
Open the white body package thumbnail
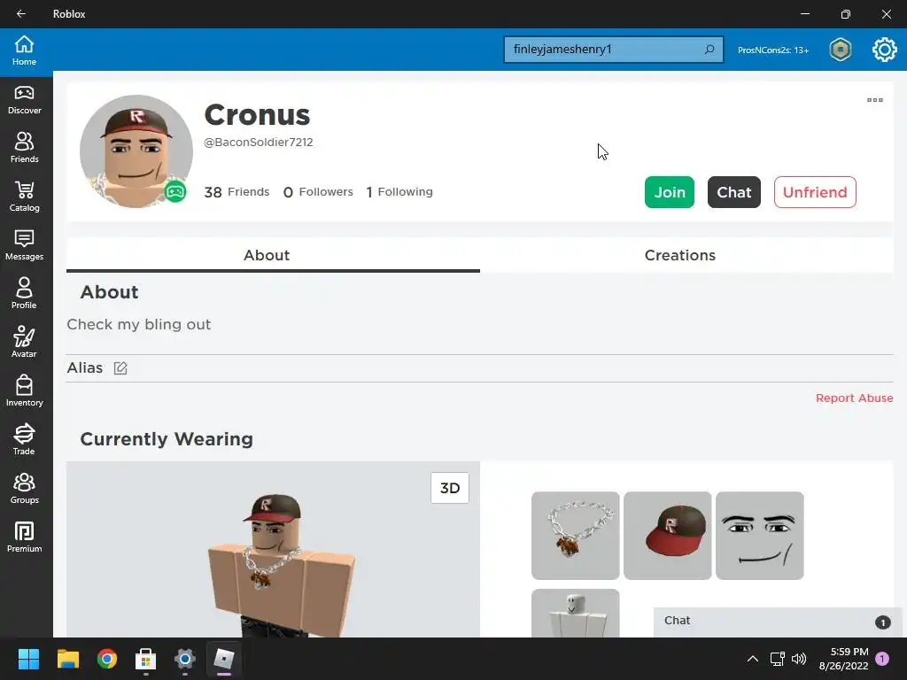(576, 614)
